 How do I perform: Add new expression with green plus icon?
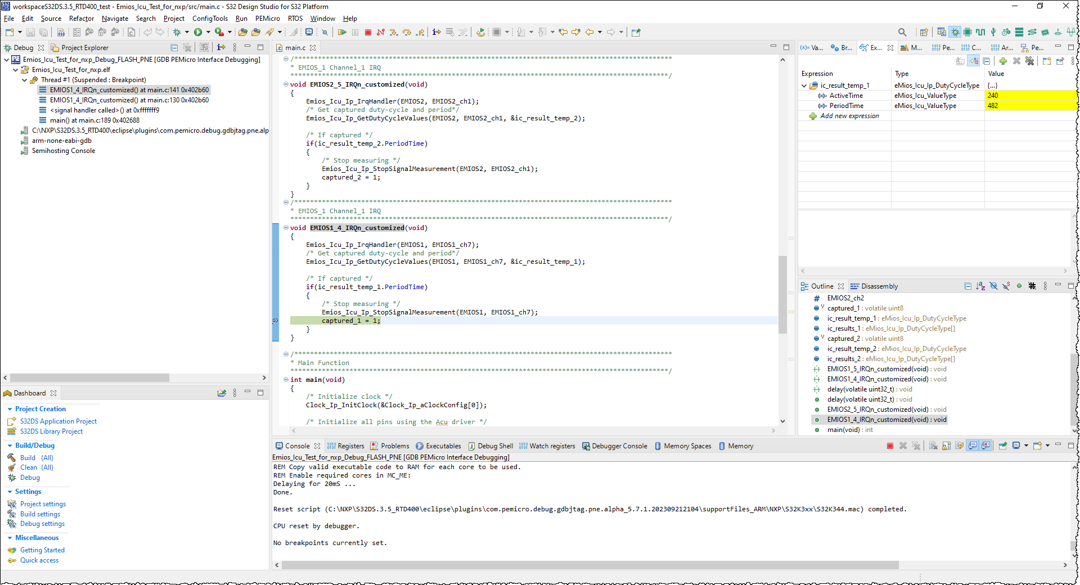1003,61
